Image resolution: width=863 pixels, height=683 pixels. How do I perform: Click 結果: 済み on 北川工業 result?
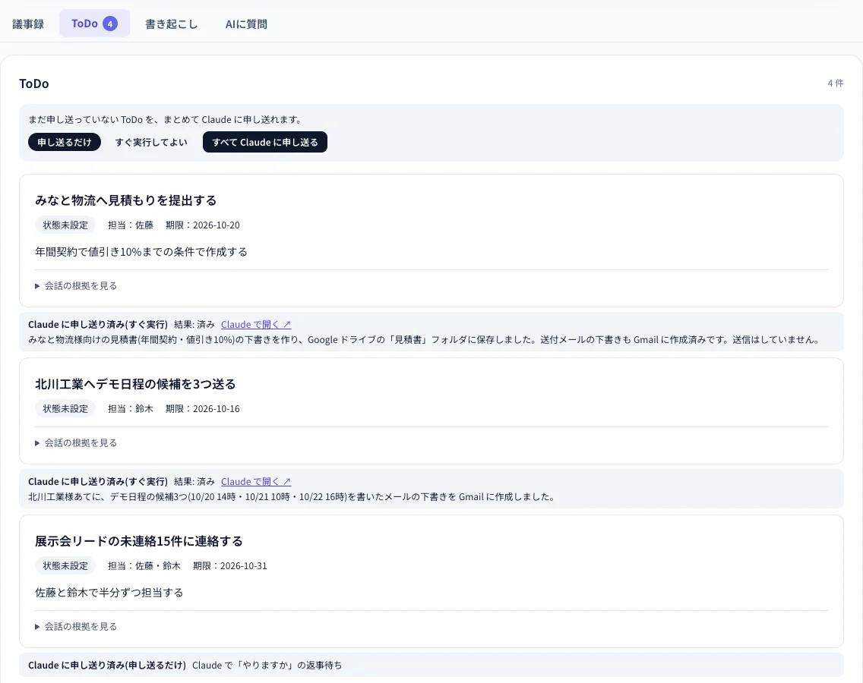click(x=194, y=481)
